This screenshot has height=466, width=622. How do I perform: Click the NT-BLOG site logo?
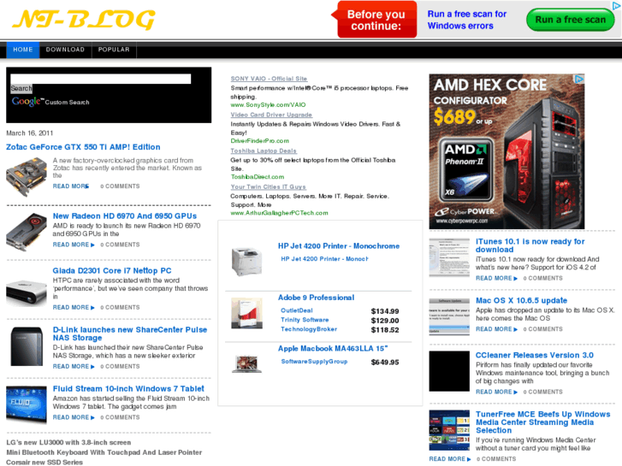pos(84,20)
